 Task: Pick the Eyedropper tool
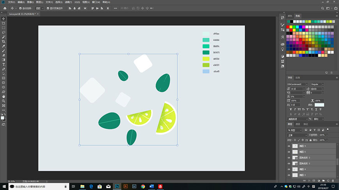coord(4,46)
